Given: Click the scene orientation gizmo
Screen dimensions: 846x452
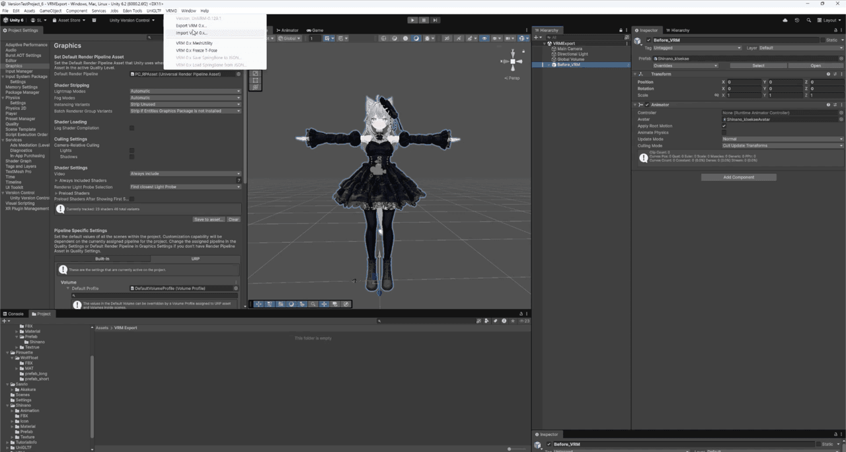Looking at the screenshot, I should 512,61.
